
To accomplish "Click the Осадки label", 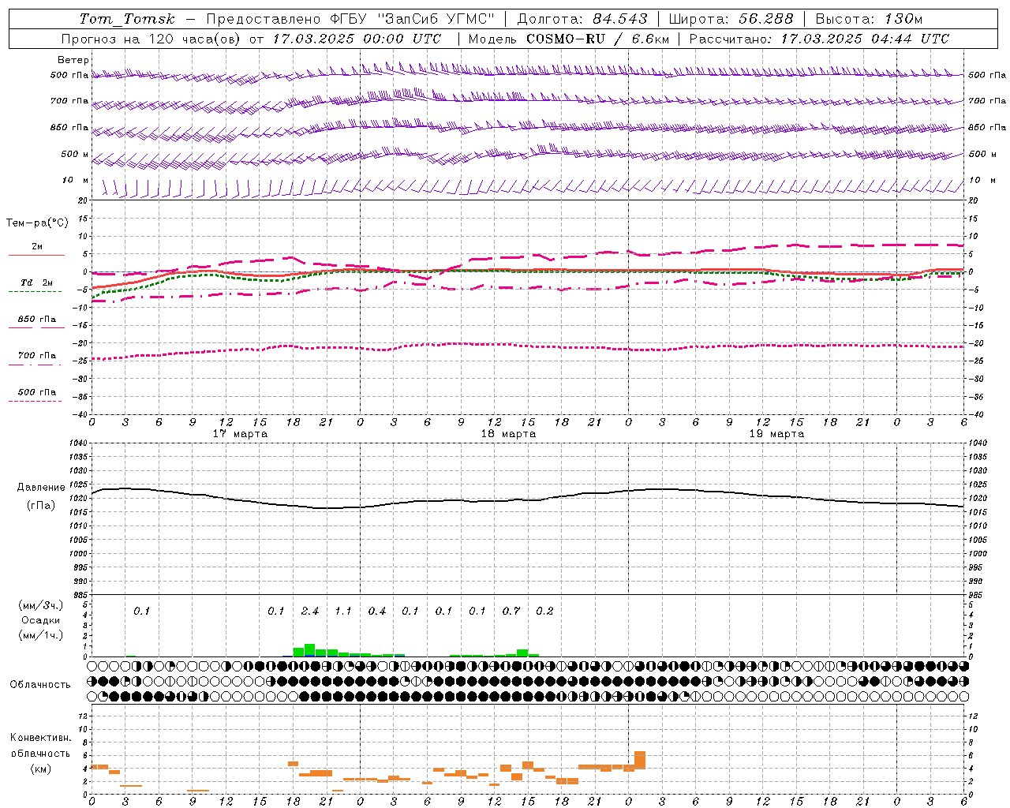I will (x=41, y=620).
